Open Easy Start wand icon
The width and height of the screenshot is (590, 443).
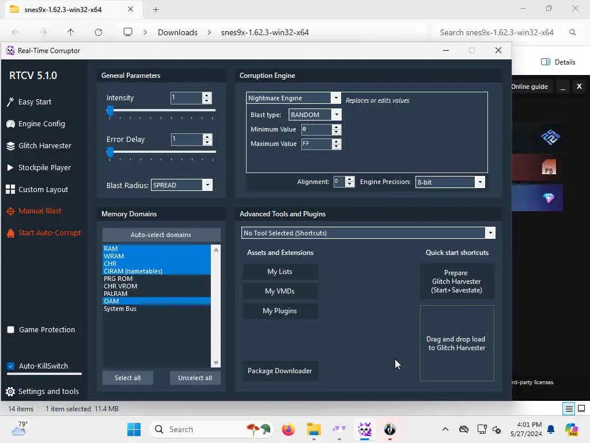pos(10,102)
